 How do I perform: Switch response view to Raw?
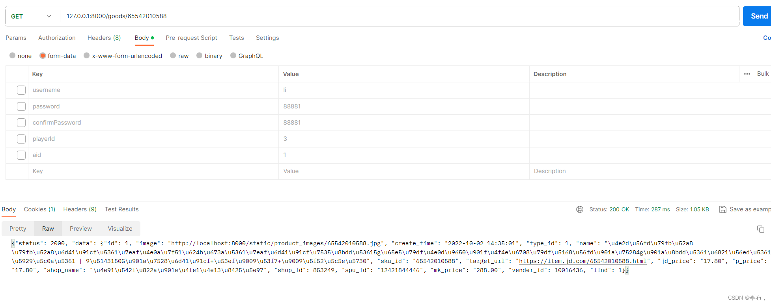click(48, 229)
